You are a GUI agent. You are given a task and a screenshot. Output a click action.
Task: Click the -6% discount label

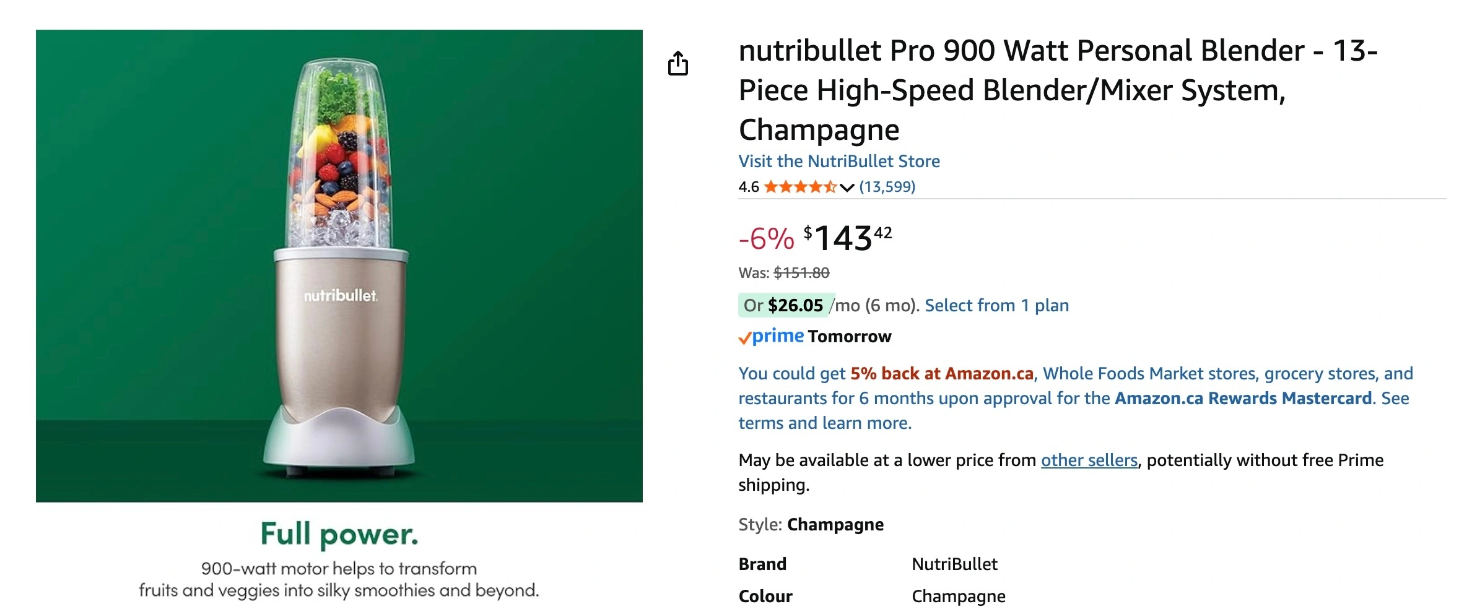(766, 239)
